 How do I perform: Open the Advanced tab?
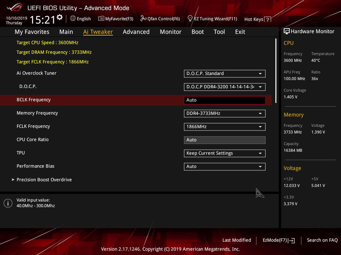click(136, 32)
